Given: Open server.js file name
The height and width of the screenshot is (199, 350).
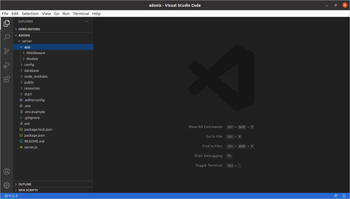Looking at the screenshot, I should coord(31,147).
